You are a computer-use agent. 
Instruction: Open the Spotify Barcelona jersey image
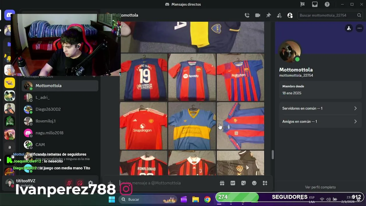coord(192,77)
